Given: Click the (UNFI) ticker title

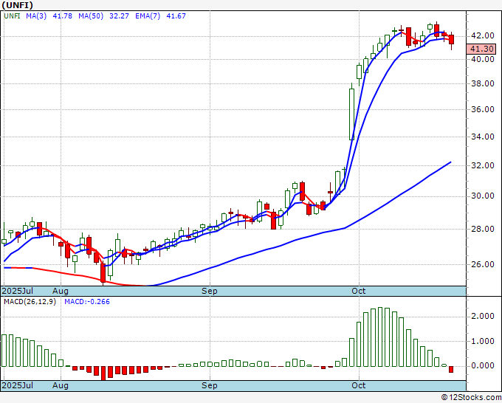Looking at the screenshot, I should click(x=17, y=5).
